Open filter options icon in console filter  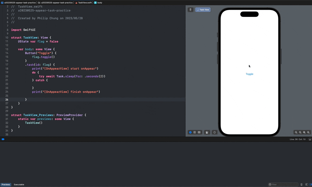click(x=270, y=185)
